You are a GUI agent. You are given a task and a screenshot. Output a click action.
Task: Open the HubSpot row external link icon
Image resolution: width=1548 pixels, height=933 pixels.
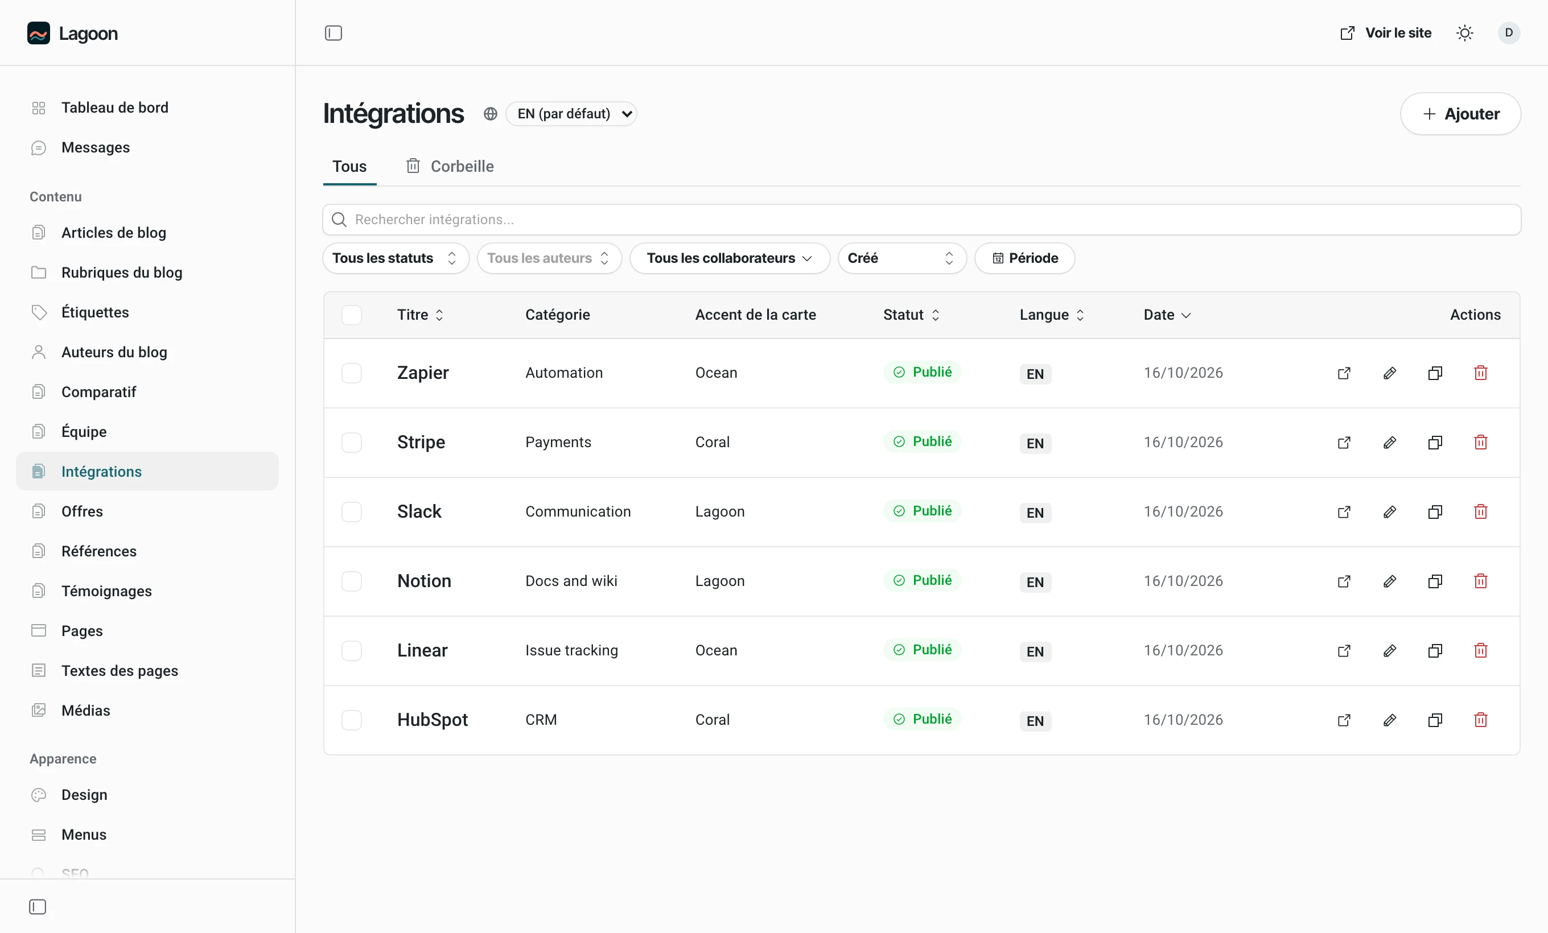click(x=1344, y=720)
